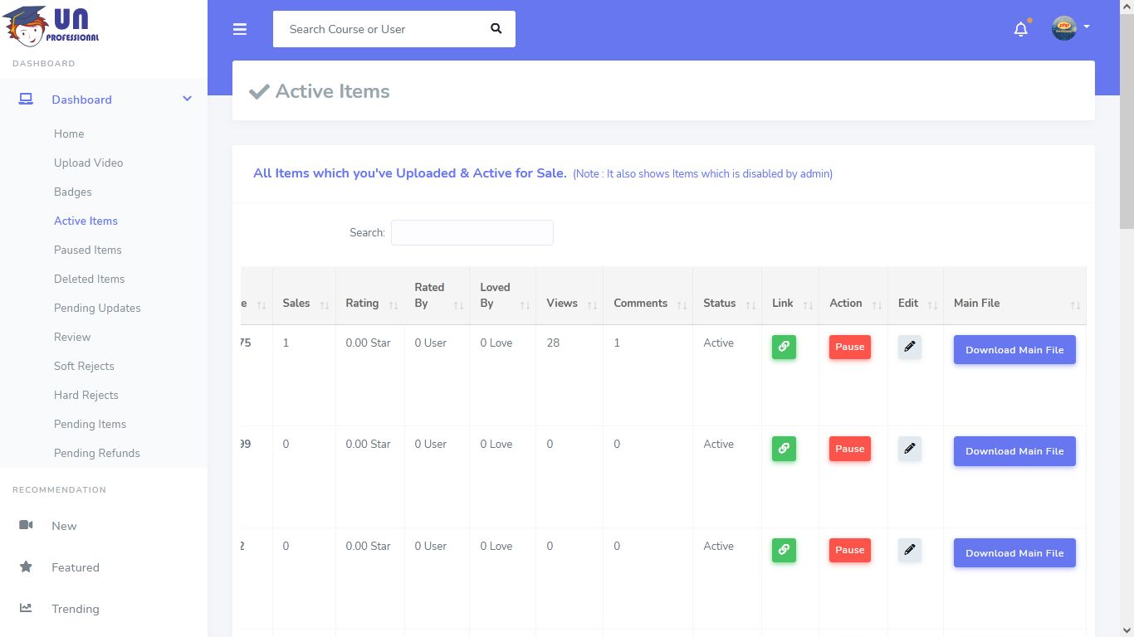The width and height of the screenshot is (1134, 637).
Task: Click the hamburger menu icon
Action: [240, 29]
